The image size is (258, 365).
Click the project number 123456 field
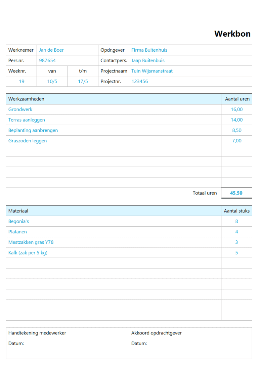[x=139, y=81]
